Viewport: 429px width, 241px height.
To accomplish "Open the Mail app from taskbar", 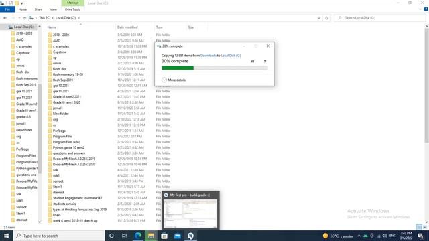I will pyautogui.click(x=177, y=236).
